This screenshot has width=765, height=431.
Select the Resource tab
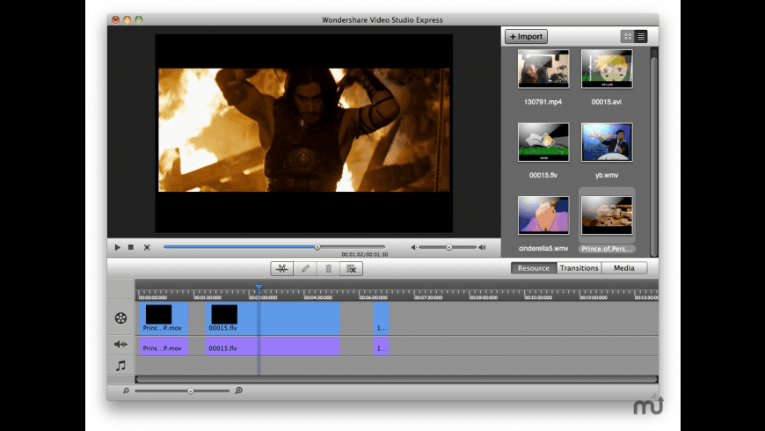[534, 268]
